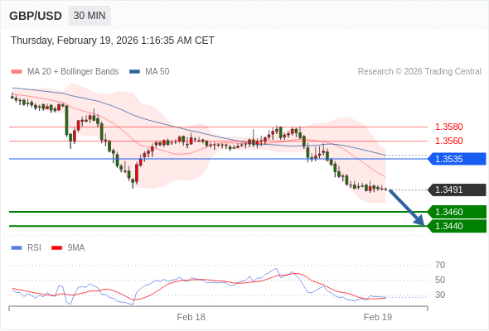The width and height of the screenshot is (489, 331).
Task: Click the RSI 50 level label
Action: point(440,280)
